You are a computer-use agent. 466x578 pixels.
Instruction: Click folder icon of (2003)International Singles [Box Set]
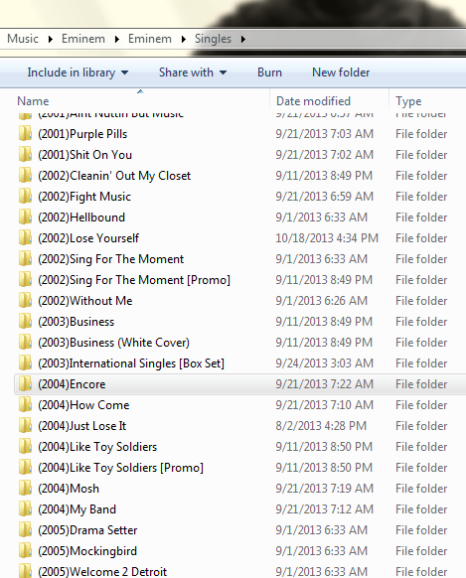(x=25, y=363)
